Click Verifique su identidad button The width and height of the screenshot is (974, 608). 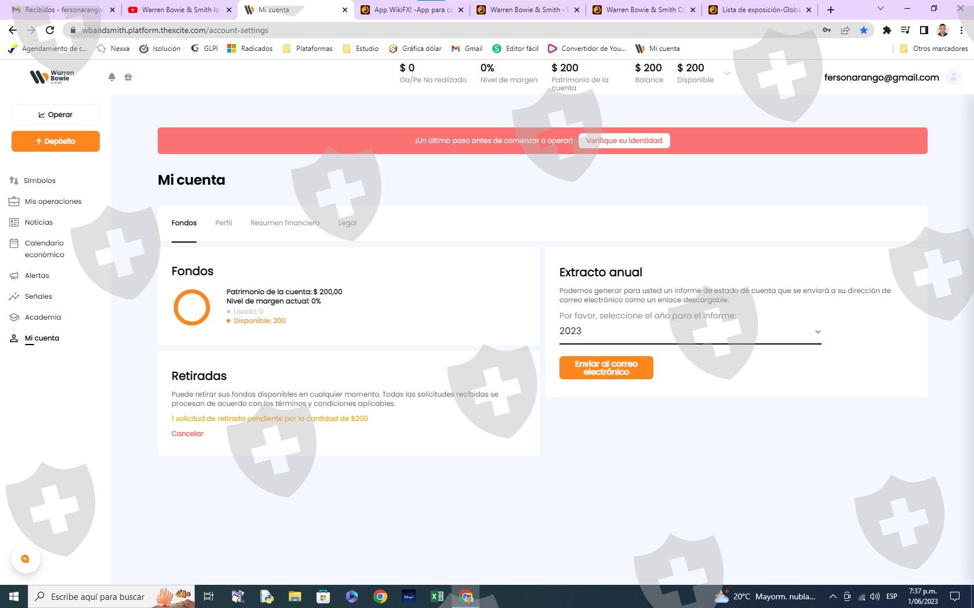(x=624, y=141)
